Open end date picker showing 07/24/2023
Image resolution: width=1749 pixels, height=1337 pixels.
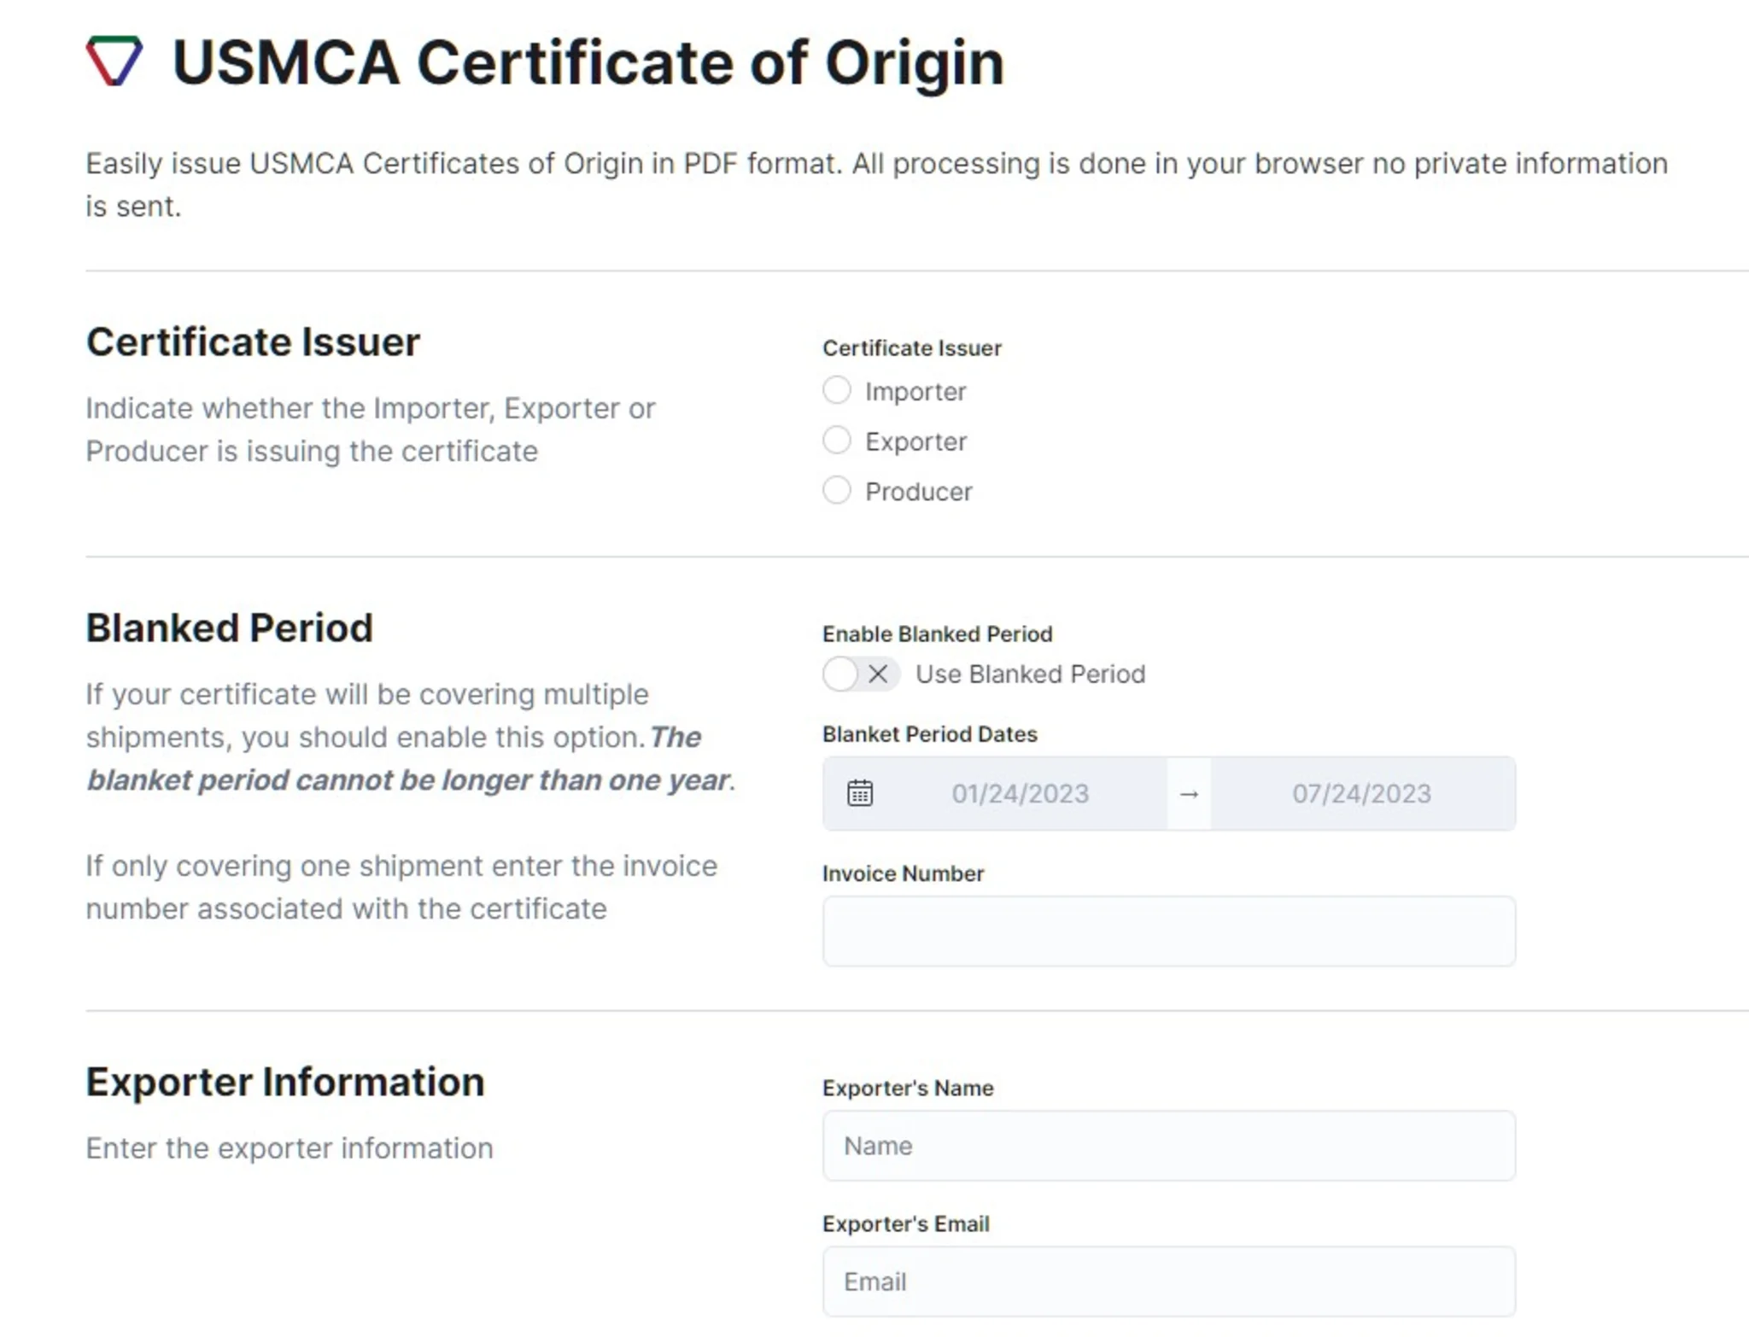[1360, 794]
